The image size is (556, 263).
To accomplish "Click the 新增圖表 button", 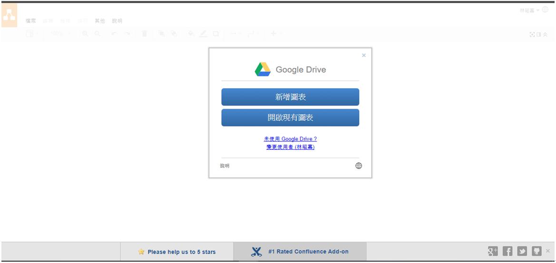I will pyautogui.click(x=290, y=97).
